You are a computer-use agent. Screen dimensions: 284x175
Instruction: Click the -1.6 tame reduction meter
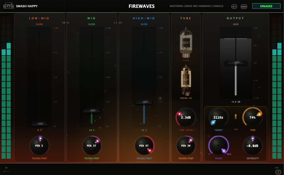pyautogui.click(x=236, y=121)
